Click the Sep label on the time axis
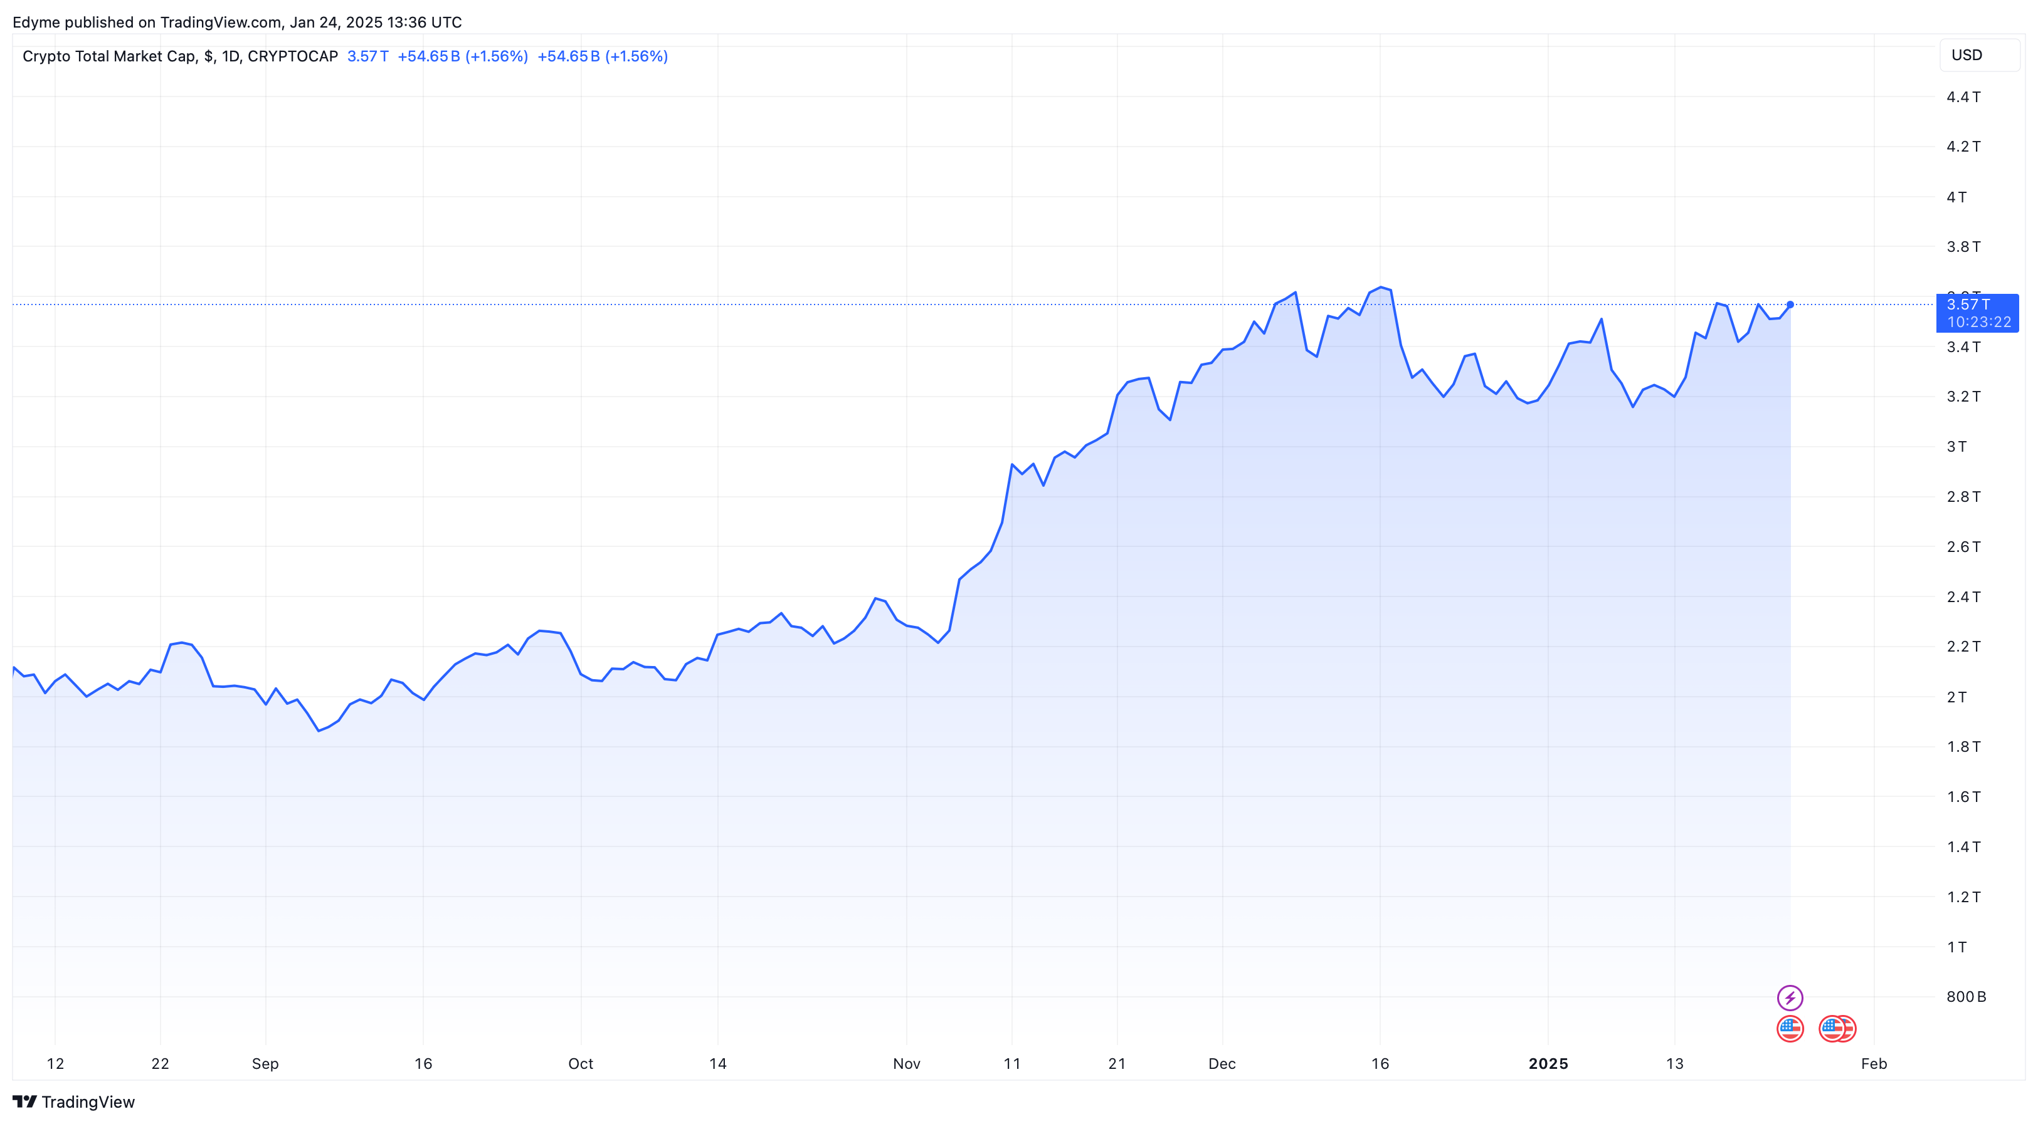 click(x=265, y=1063)
